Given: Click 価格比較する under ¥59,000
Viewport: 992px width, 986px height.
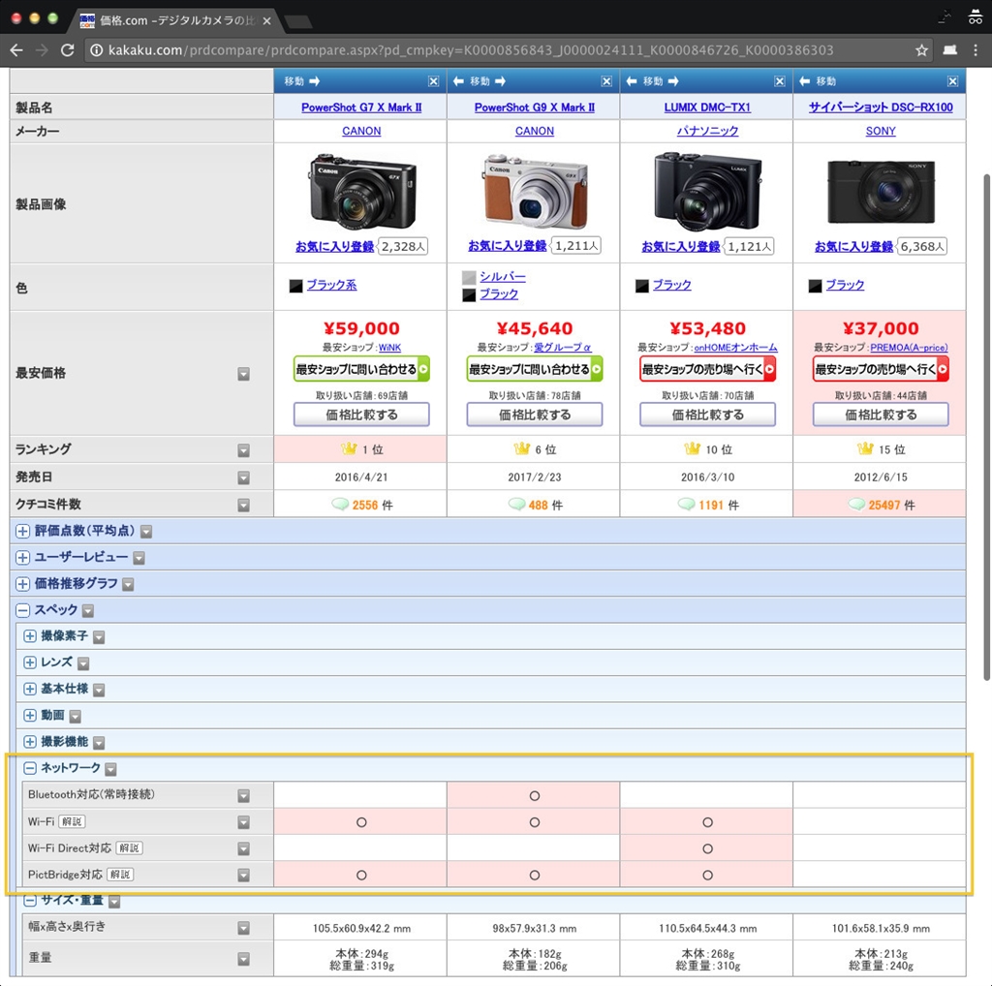Looking at the screenshot, I should [361, 415].
